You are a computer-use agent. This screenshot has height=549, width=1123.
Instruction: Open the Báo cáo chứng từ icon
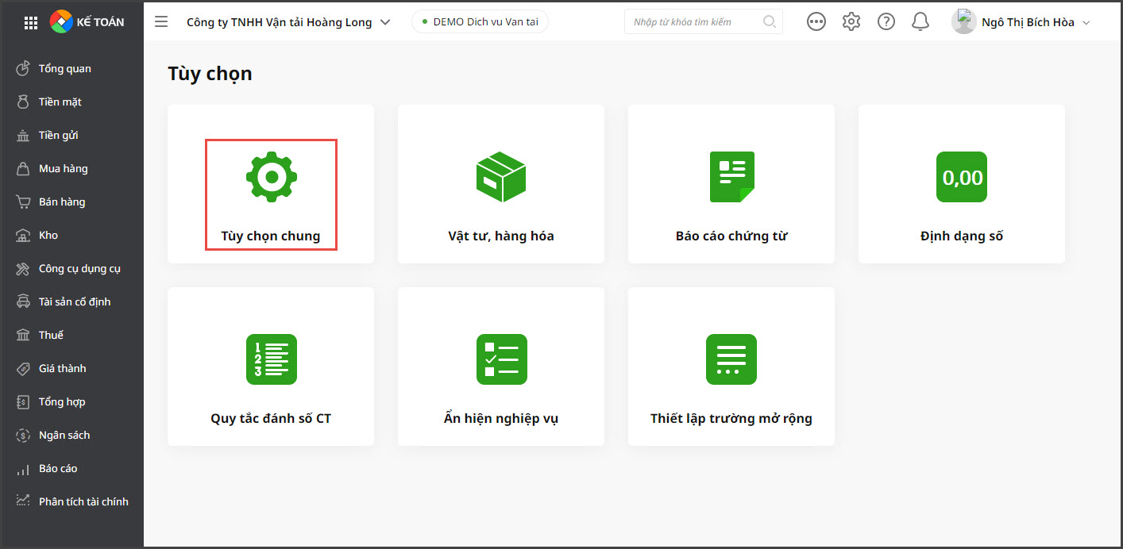(x=731, y=177)
